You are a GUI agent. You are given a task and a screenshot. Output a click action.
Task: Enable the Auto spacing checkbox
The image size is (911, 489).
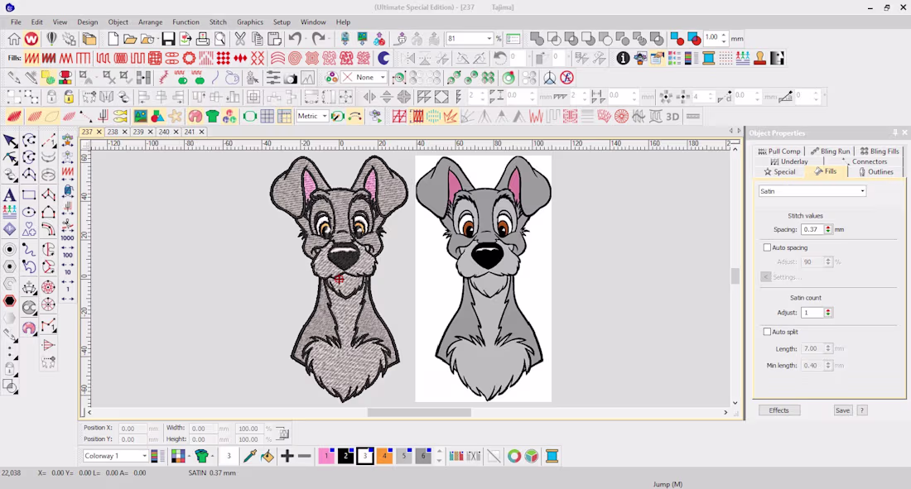(x=767, y=247)
